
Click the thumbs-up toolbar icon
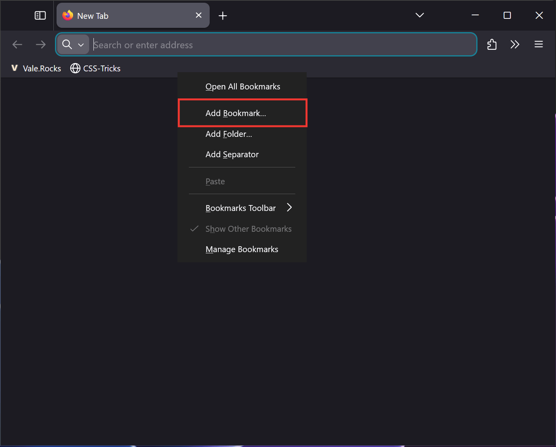492,44
